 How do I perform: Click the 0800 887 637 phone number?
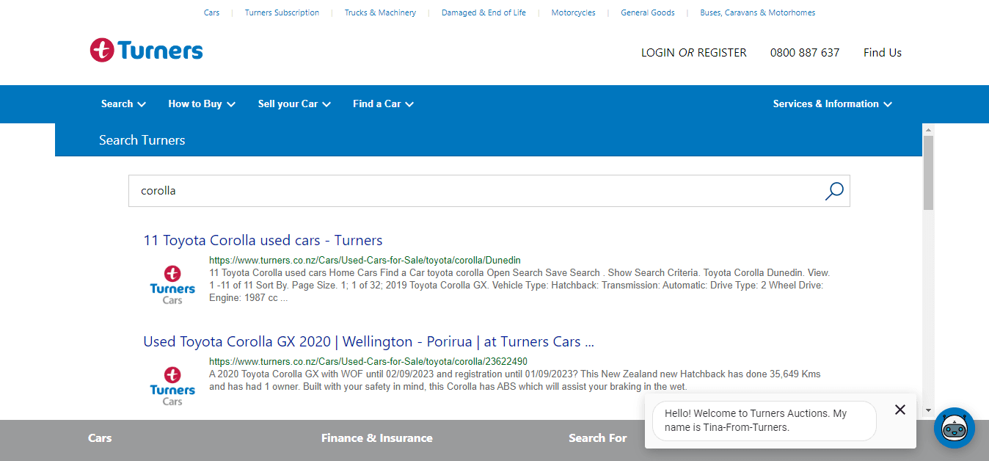coord(804,52)
